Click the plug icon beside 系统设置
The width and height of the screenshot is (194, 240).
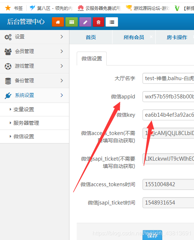tap(8, 95)
